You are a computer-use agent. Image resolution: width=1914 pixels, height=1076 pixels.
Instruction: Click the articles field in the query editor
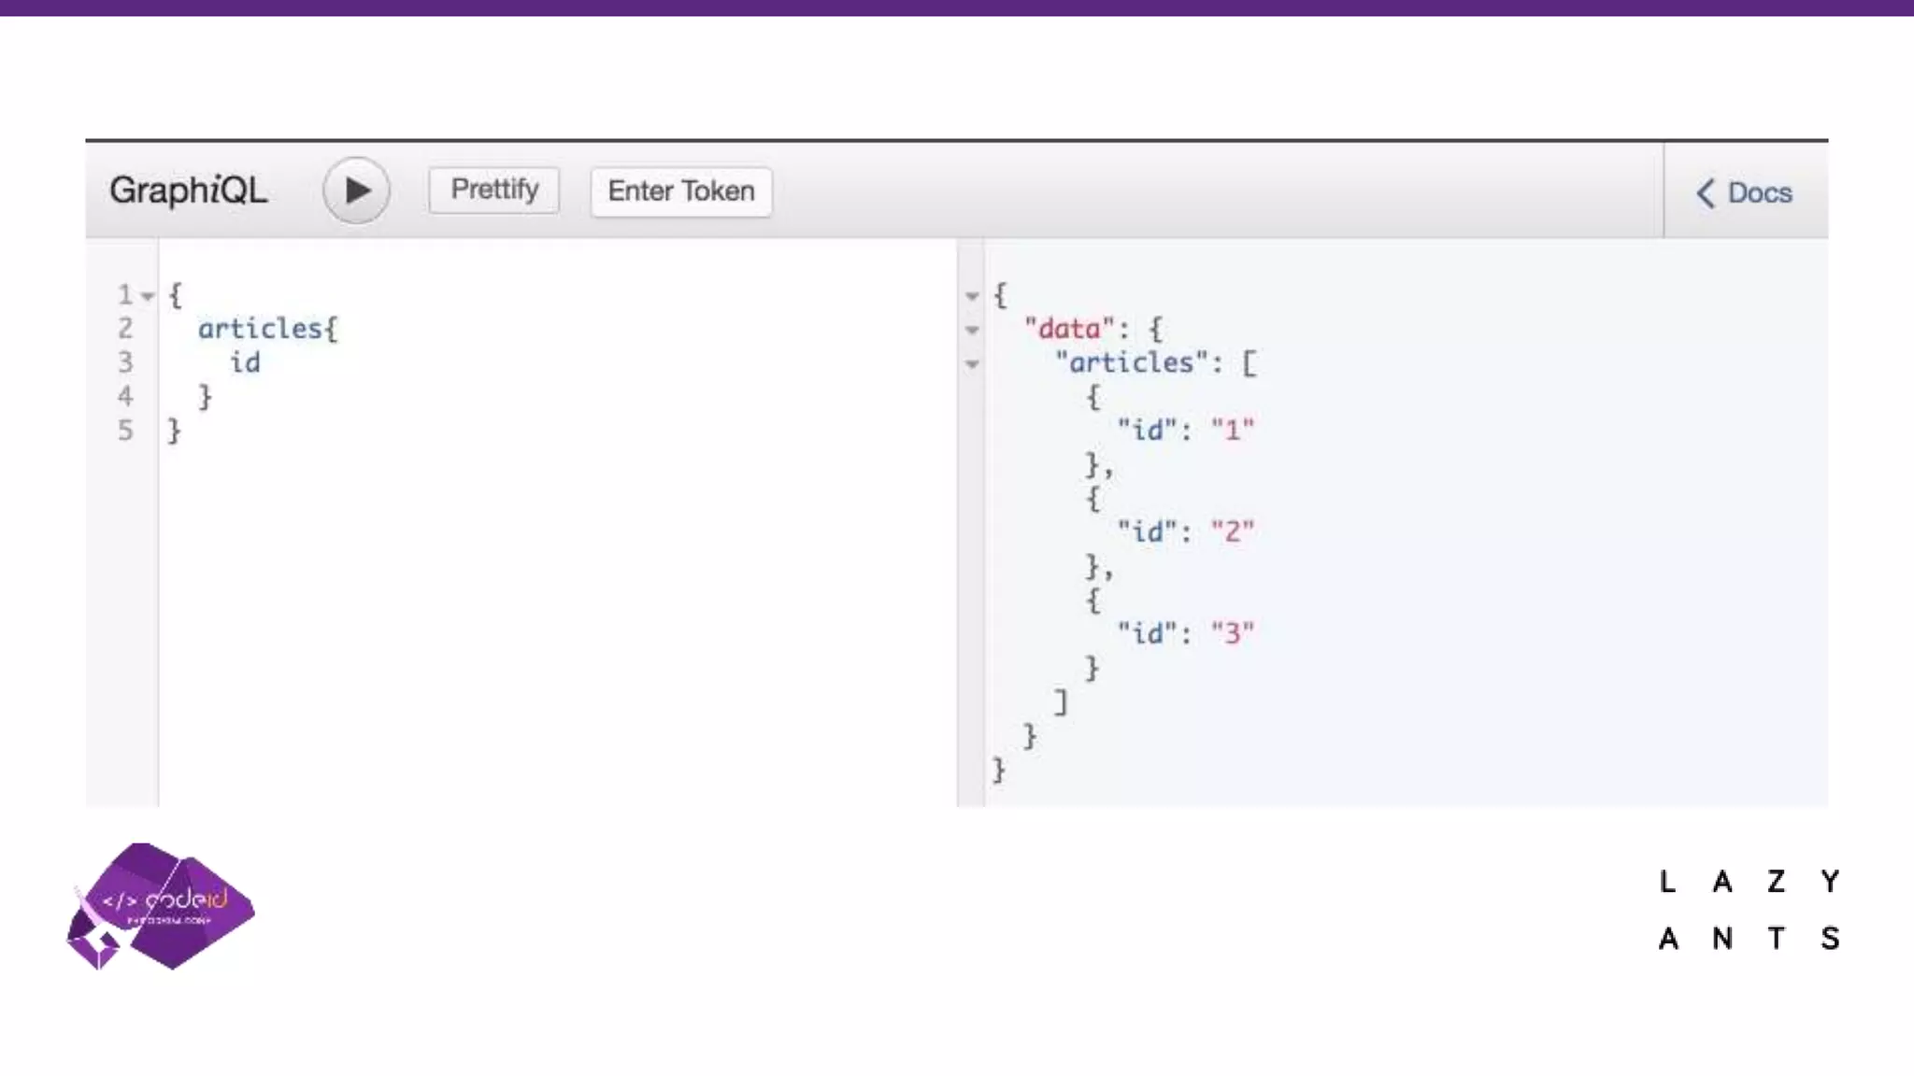tap(260, 329)
